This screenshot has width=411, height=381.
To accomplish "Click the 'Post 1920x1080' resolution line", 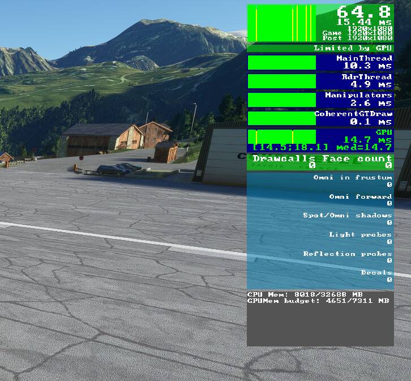I will coord(357,38).
